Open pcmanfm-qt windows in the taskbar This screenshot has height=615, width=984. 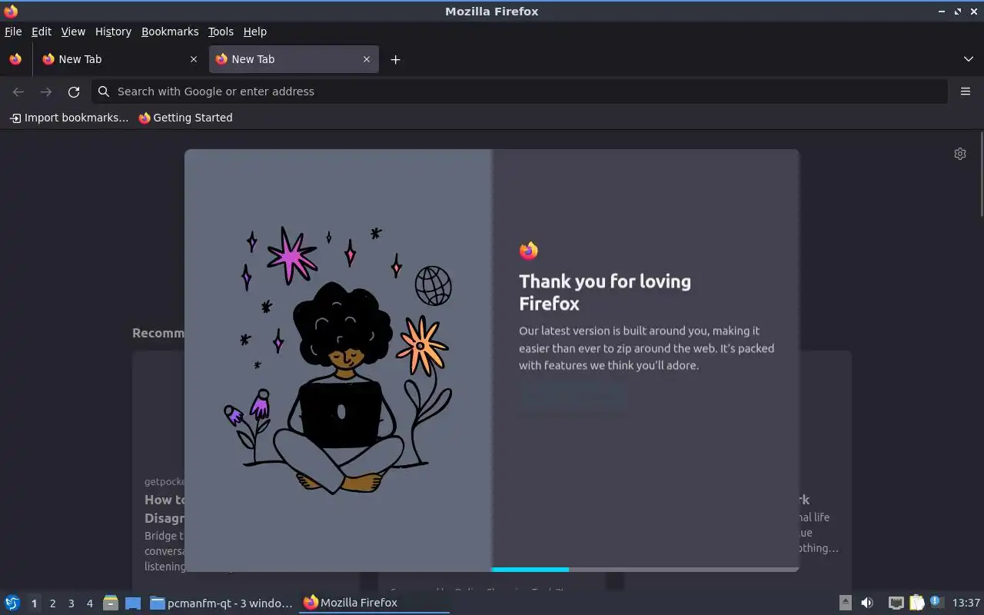(221, 603)
